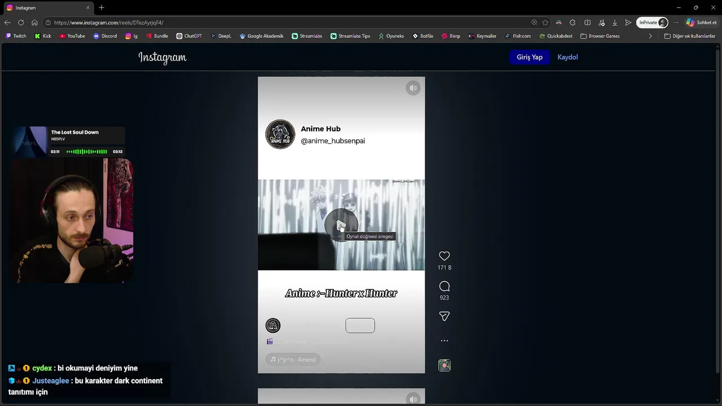
Task: Open the Streamlabs bookmark
Action: (x=307, y=36)
